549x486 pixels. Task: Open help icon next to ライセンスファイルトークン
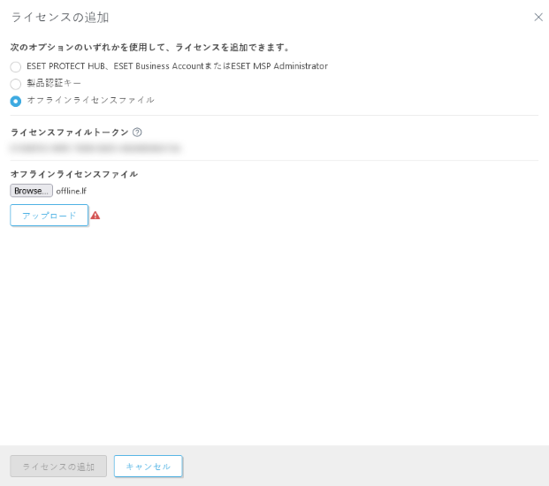pyautogui.click(x=137, y=133)
